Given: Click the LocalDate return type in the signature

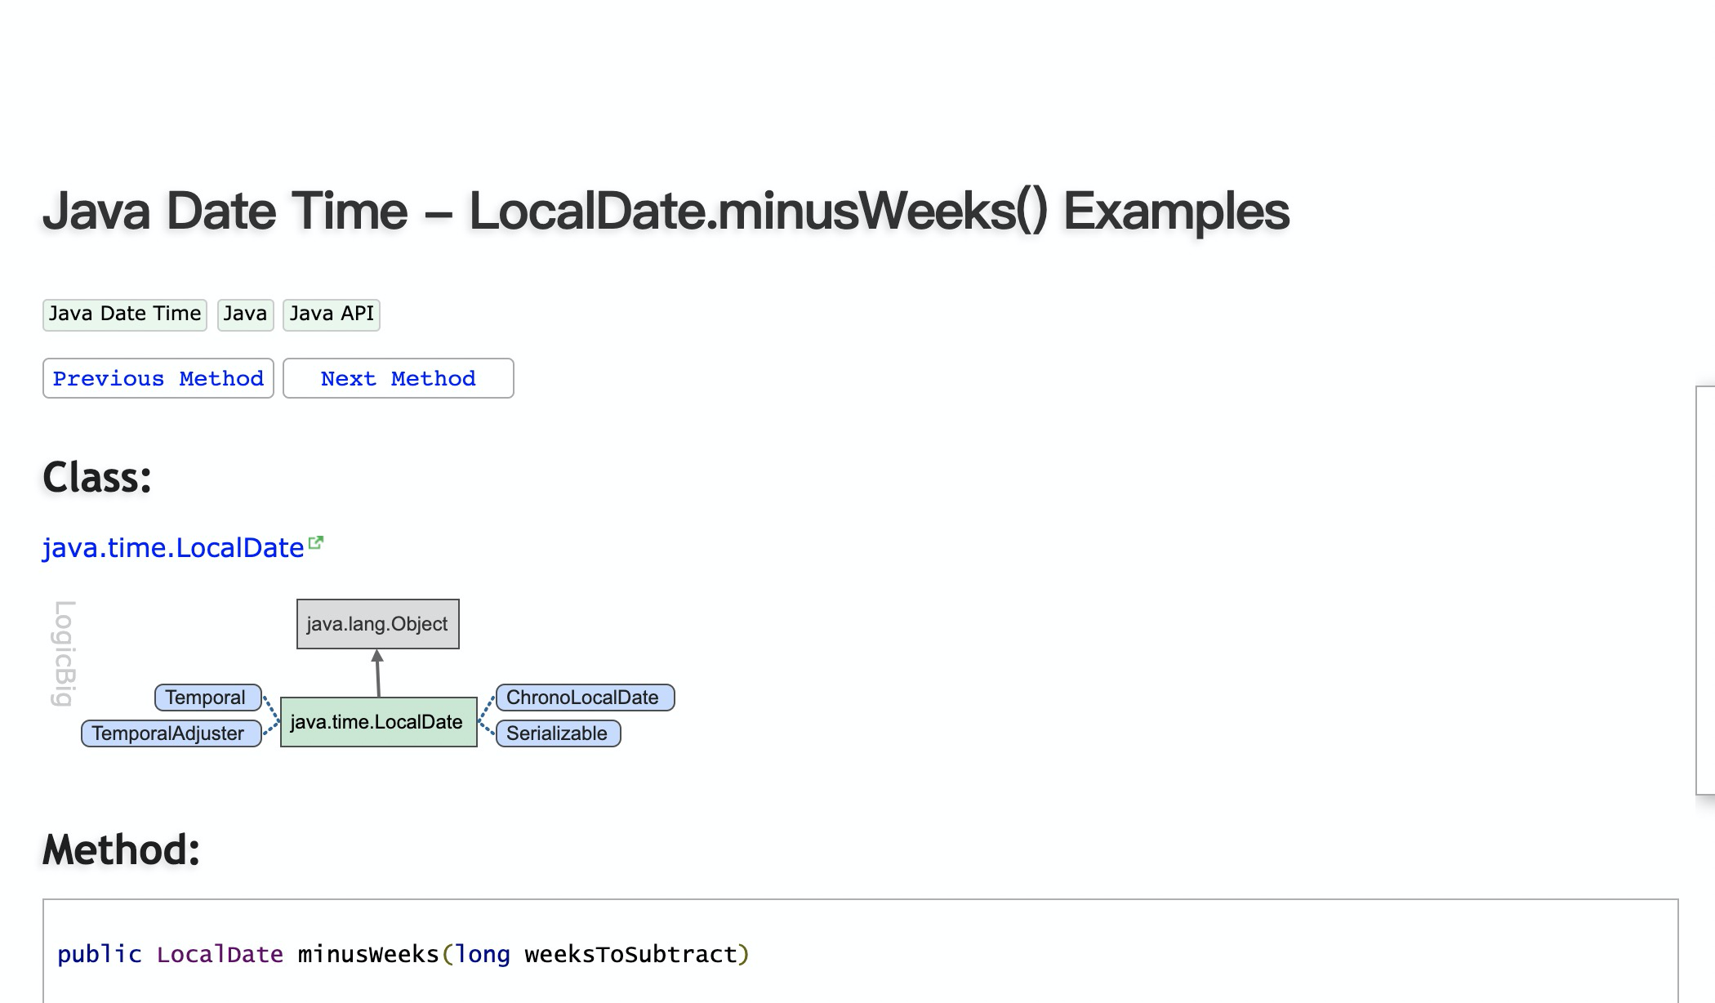Looking at the screenshot, I should (x=220, y=954).
